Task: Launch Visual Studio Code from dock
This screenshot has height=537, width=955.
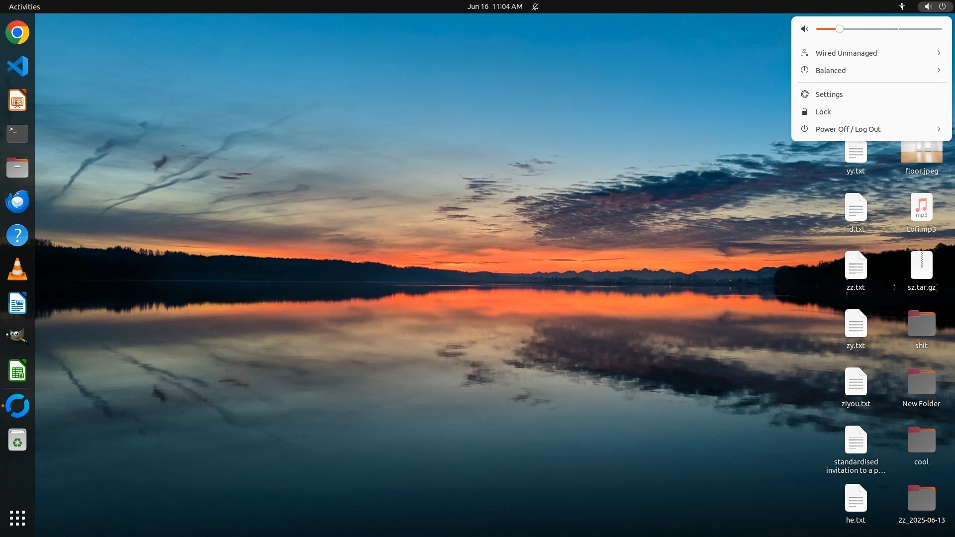Action: (x=17, y=66)
